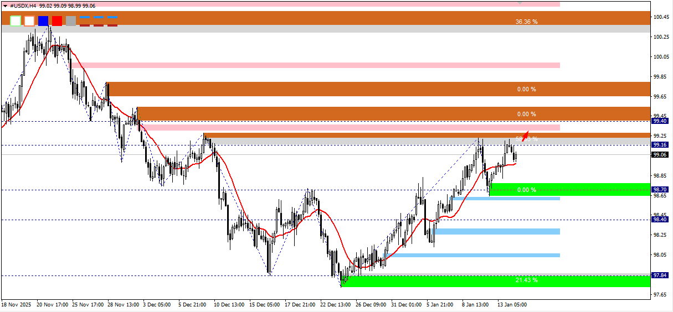Click 98.85 on the price axis
This screenshot has width=673, height=312.
(660, 176)
